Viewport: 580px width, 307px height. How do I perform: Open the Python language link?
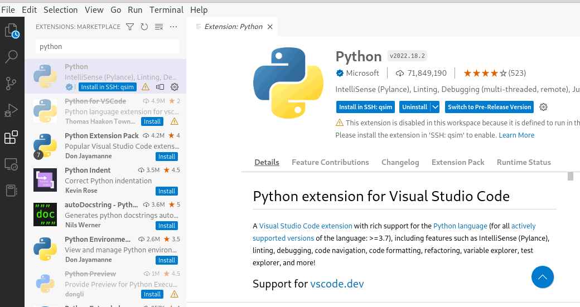460,226
